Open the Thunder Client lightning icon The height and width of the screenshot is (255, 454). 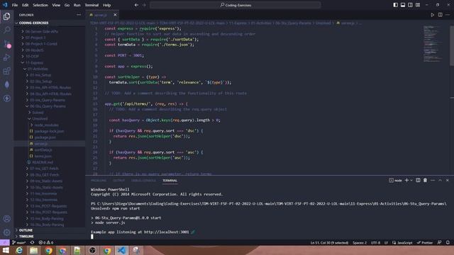(x=6, y=98)
